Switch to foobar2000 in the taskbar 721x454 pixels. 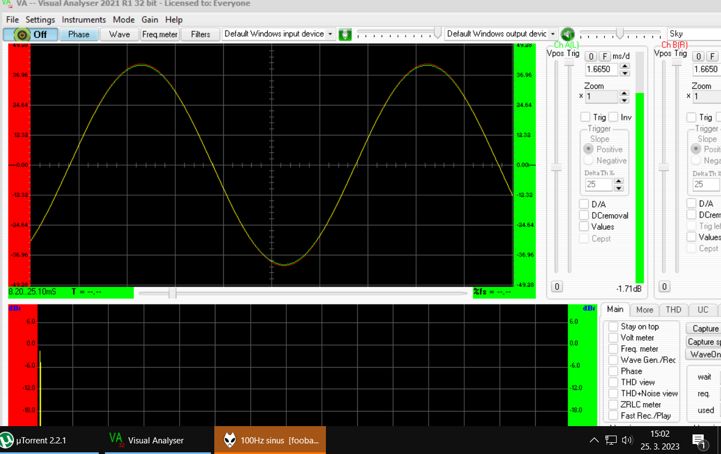[270, 440]
